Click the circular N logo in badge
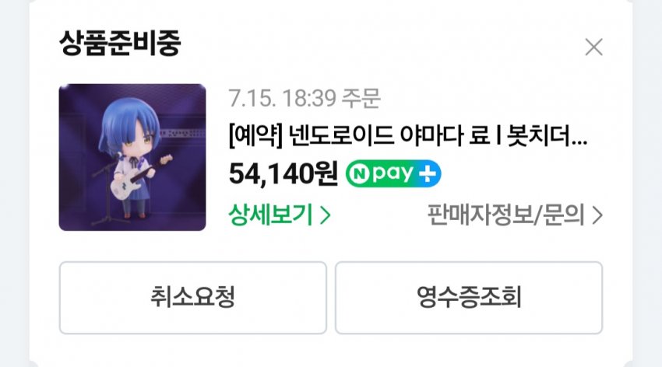This screenshot has width=662, height=367. click(x=360, y=174)
